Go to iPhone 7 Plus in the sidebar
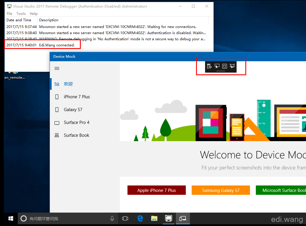The width and height of the screenshot is (306, 226). (85, 97)
